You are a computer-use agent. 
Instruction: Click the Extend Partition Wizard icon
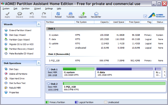point(6,30)
